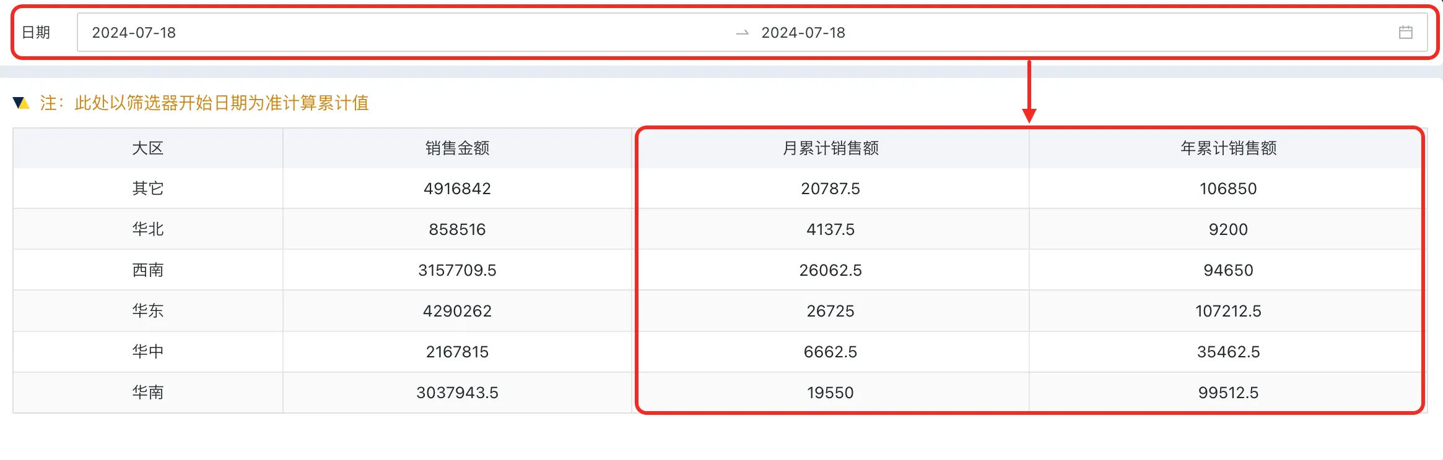Click the arrow separator between the dates
The image size is (1443, 460).
click(x=742, y=33)
